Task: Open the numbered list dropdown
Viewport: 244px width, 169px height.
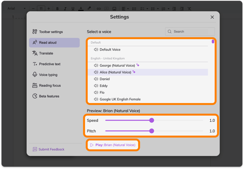Action: pyautogui.click(x=165, y=9)
